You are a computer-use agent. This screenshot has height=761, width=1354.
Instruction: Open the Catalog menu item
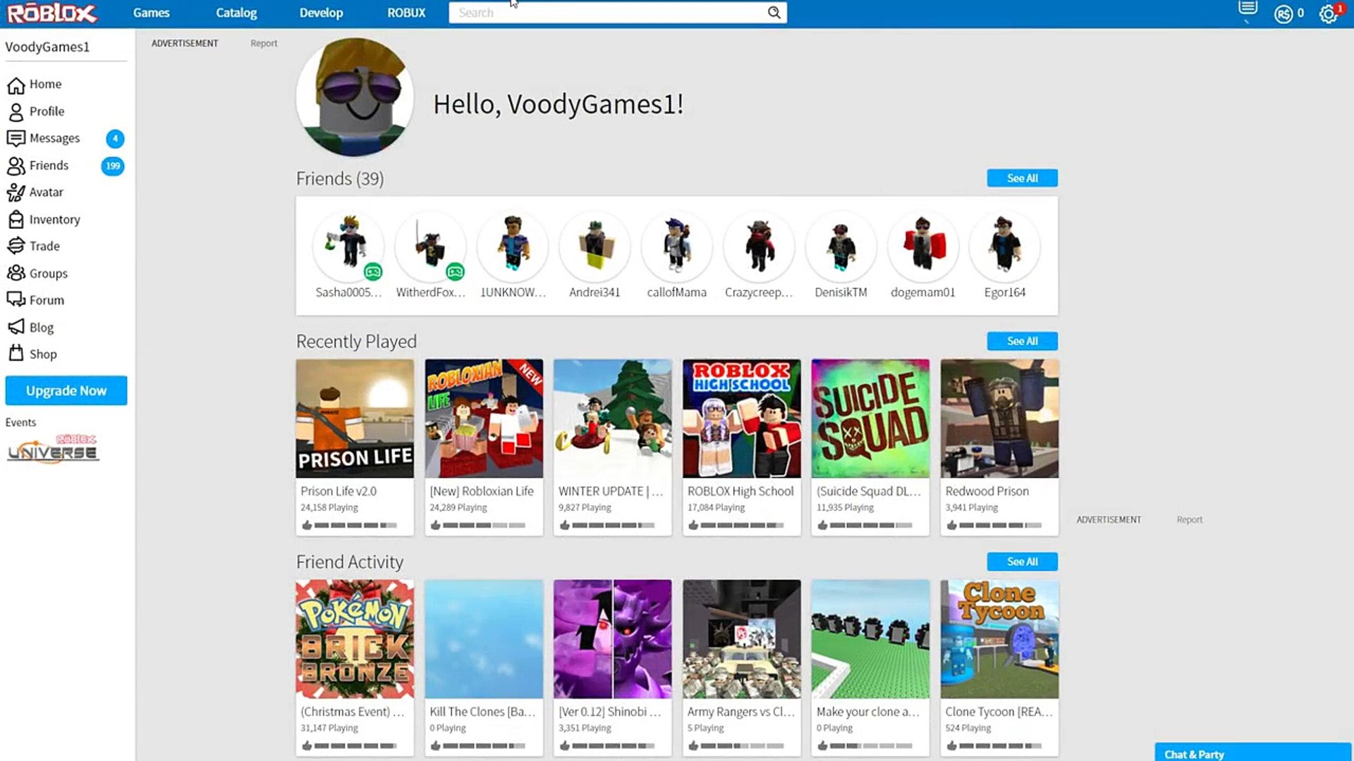click(236, 13)
